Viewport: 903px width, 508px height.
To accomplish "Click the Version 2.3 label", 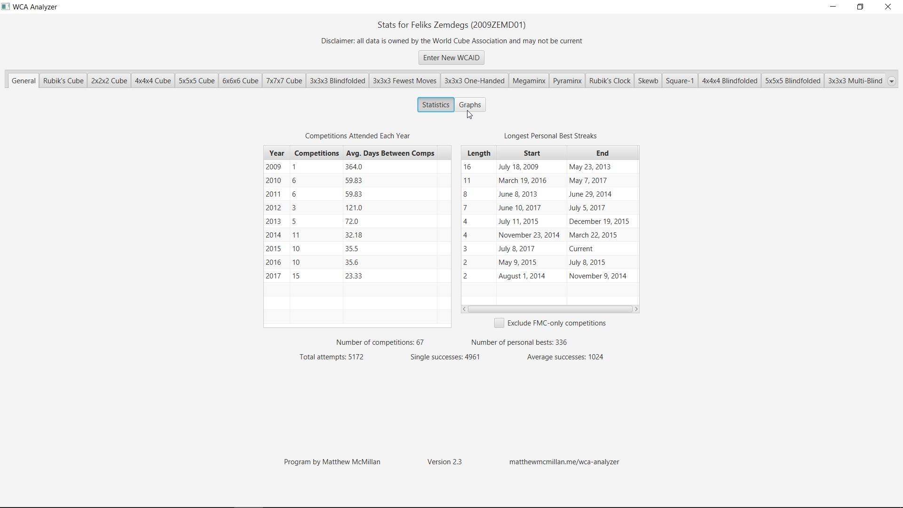I will point(444,462).
